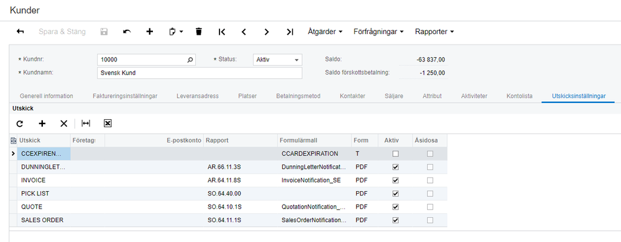Expand the Åtgärder menu

coord(325,32)
